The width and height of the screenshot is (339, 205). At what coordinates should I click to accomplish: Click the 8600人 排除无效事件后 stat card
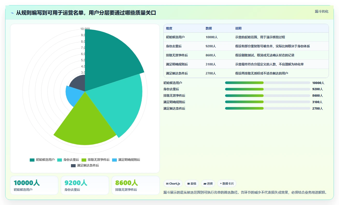[x=136, y=185]
